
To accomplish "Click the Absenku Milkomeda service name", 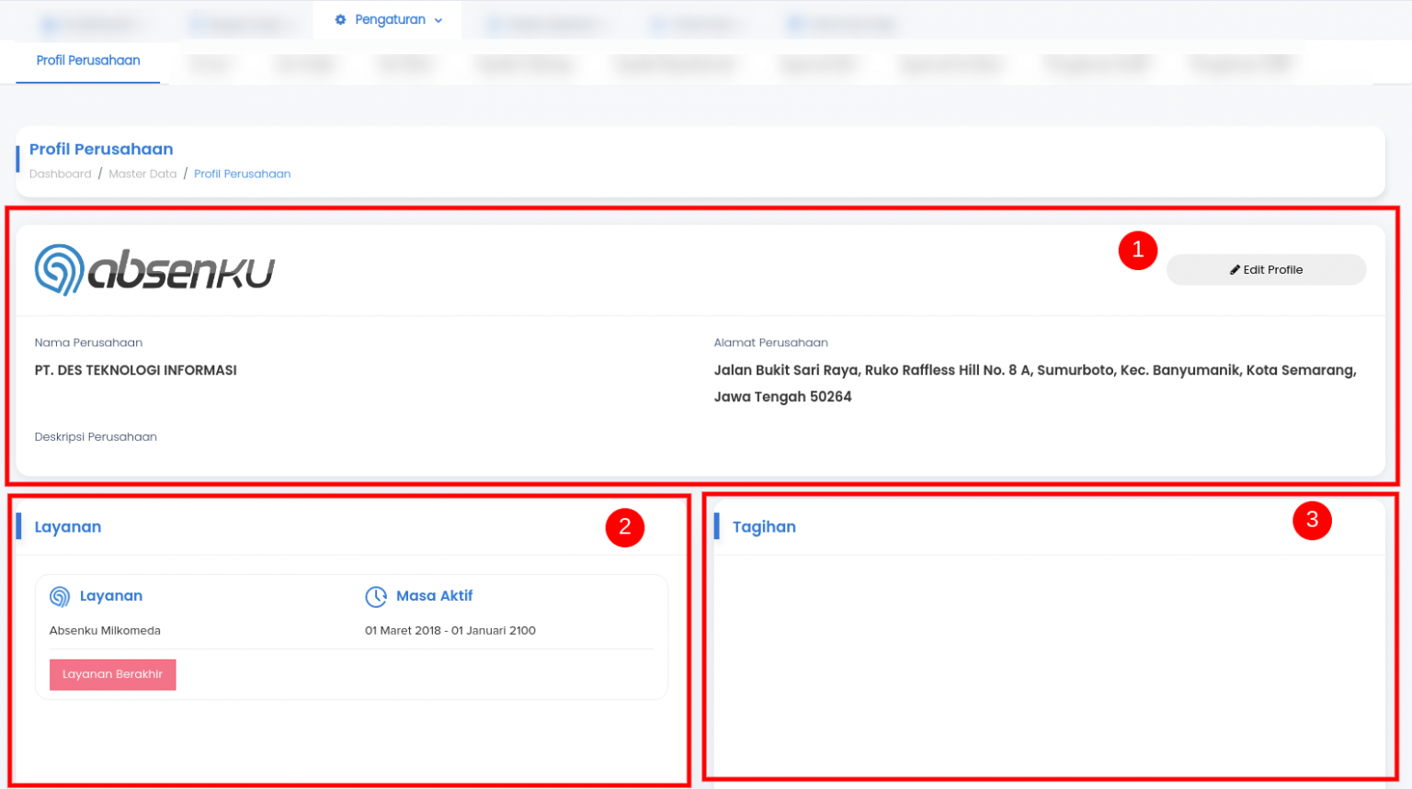I will (x=105, y=631).
